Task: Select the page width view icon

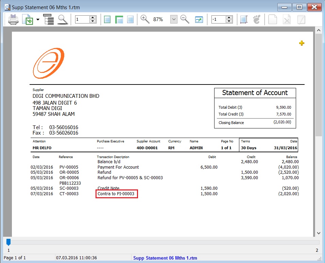Action: [119, 19]
